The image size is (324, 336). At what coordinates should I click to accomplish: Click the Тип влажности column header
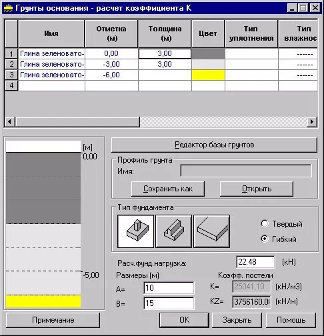(298, 33)
